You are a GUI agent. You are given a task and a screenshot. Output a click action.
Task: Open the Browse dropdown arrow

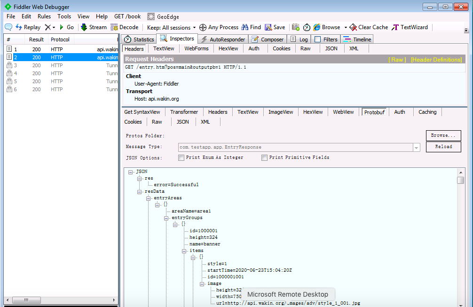tap(346, 27)
